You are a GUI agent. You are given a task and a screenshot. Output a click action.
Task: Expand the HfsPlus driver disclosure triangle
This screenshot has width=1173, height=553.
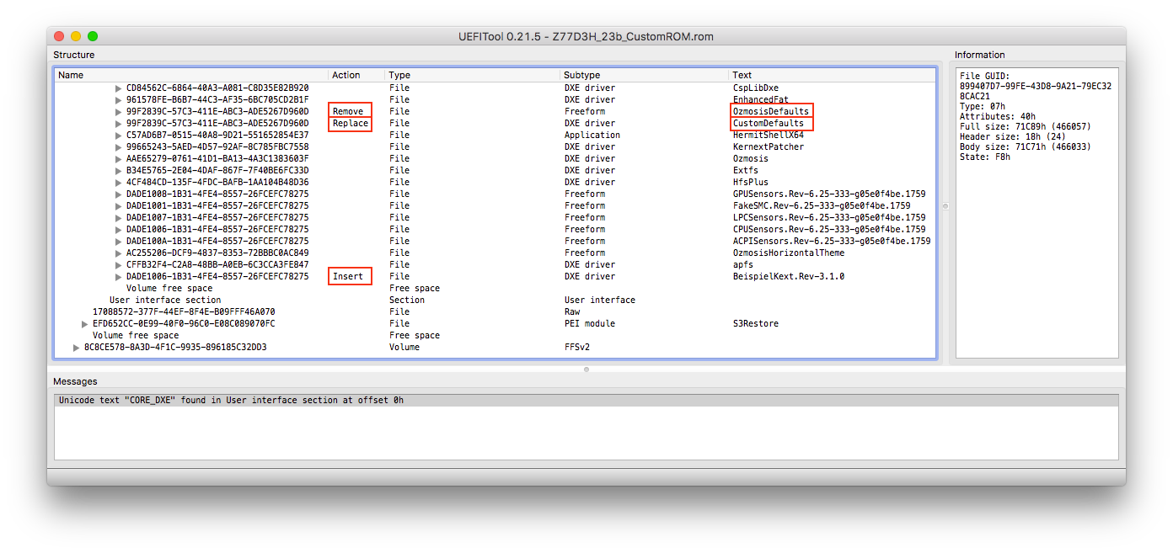coord(119,182)
